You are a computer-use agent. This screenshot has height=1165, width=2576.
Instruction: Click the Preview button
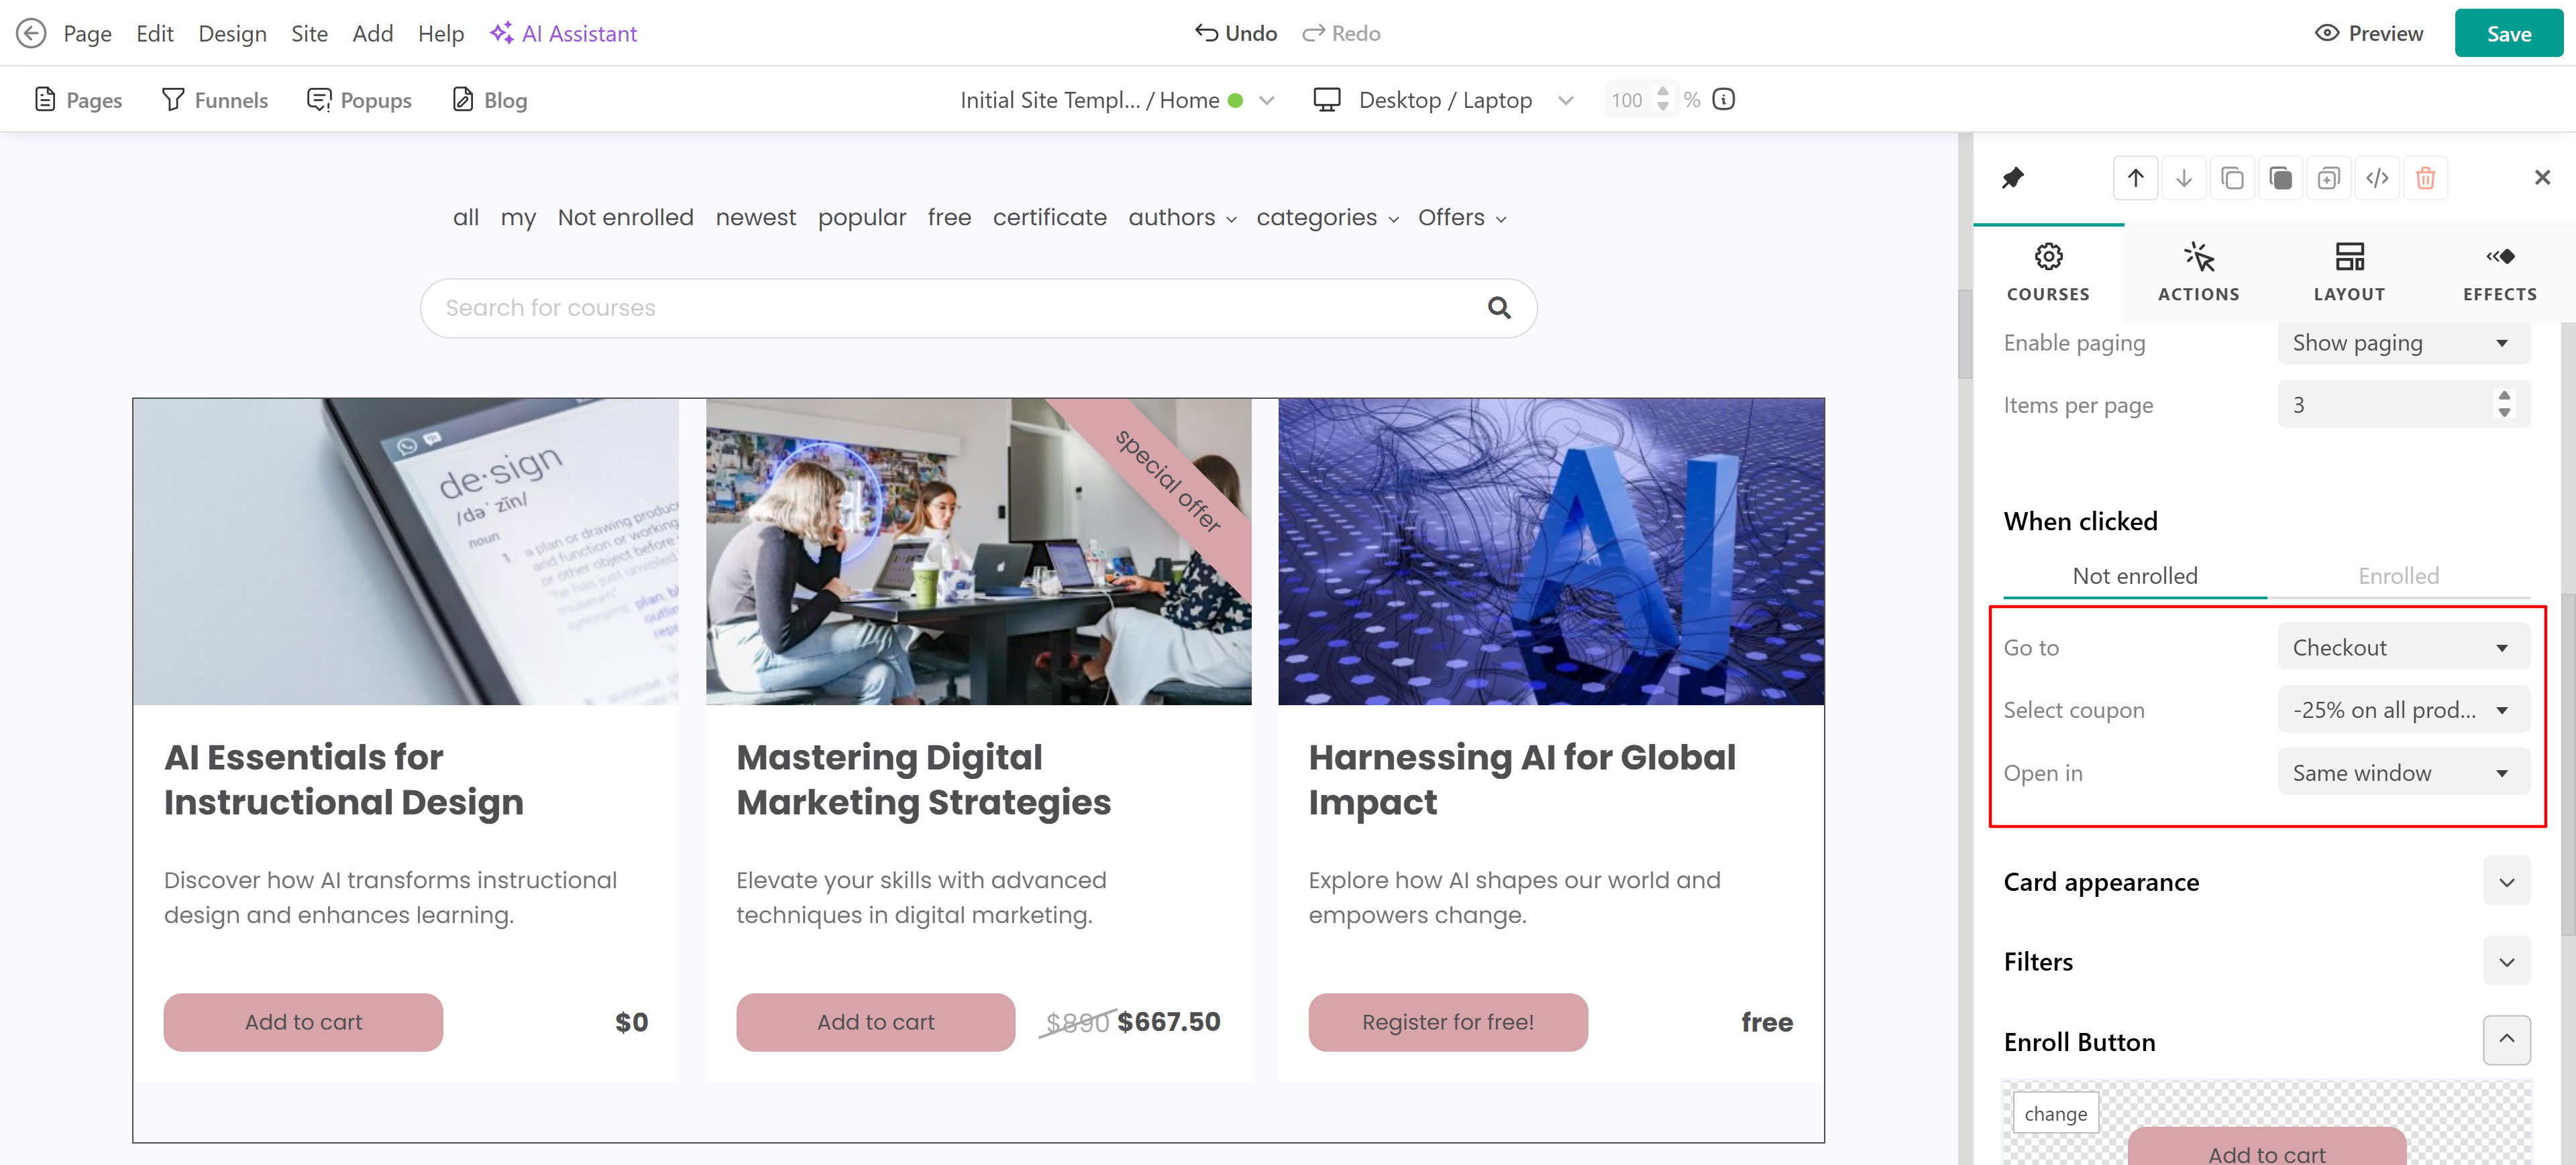(2369, 33)
